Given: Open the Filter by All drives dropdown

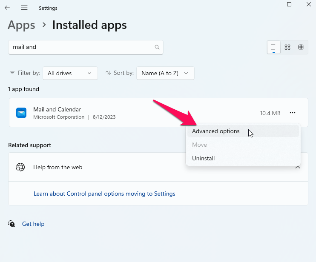Looking at the screenshot, I should 70,73.
